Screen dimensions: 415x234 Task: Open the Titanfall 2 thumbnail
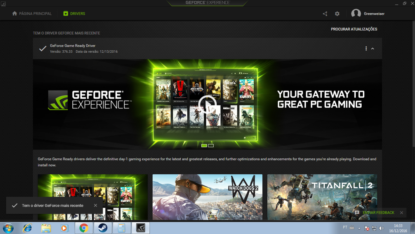click(322, 197)
